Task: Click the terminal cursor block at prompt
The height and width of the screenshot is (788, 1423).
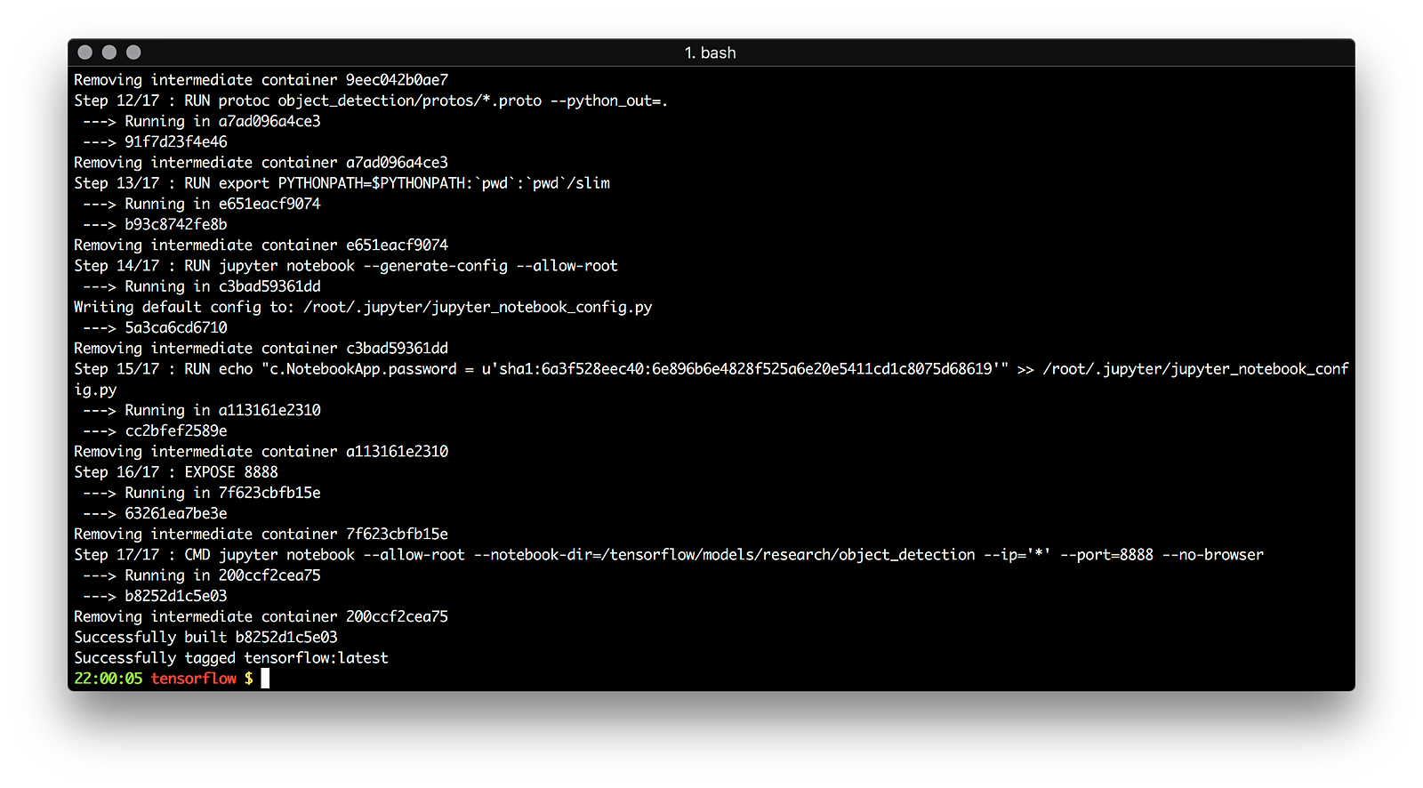Action: point(265,679)
